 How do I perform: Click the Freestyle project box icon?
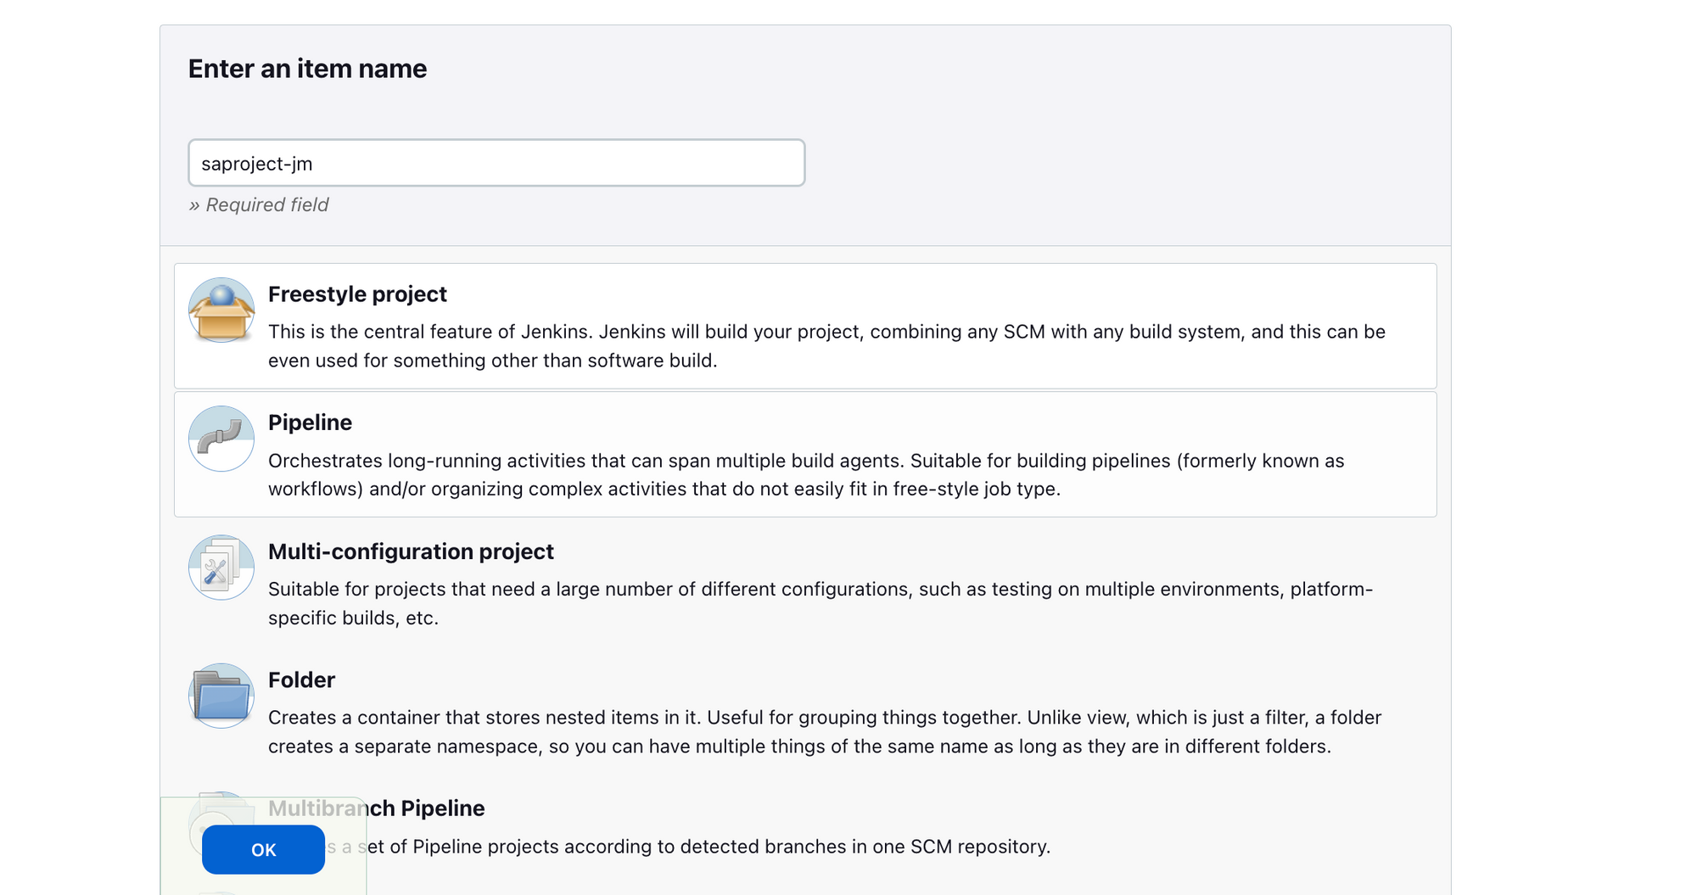click(221, 310)
